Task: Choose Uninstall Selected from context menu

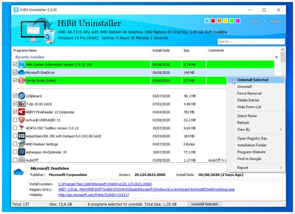Action: click(x=256, y=80)
